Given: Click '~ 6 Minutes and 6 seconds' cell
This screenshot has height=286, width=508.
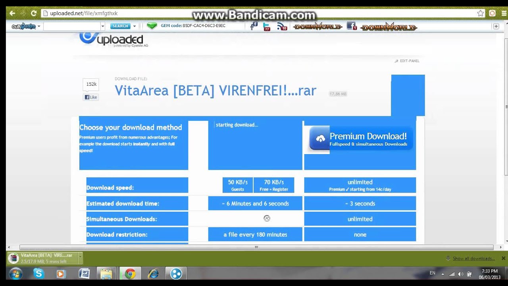Looking at the screenshot, I should [x=255, y=203].
